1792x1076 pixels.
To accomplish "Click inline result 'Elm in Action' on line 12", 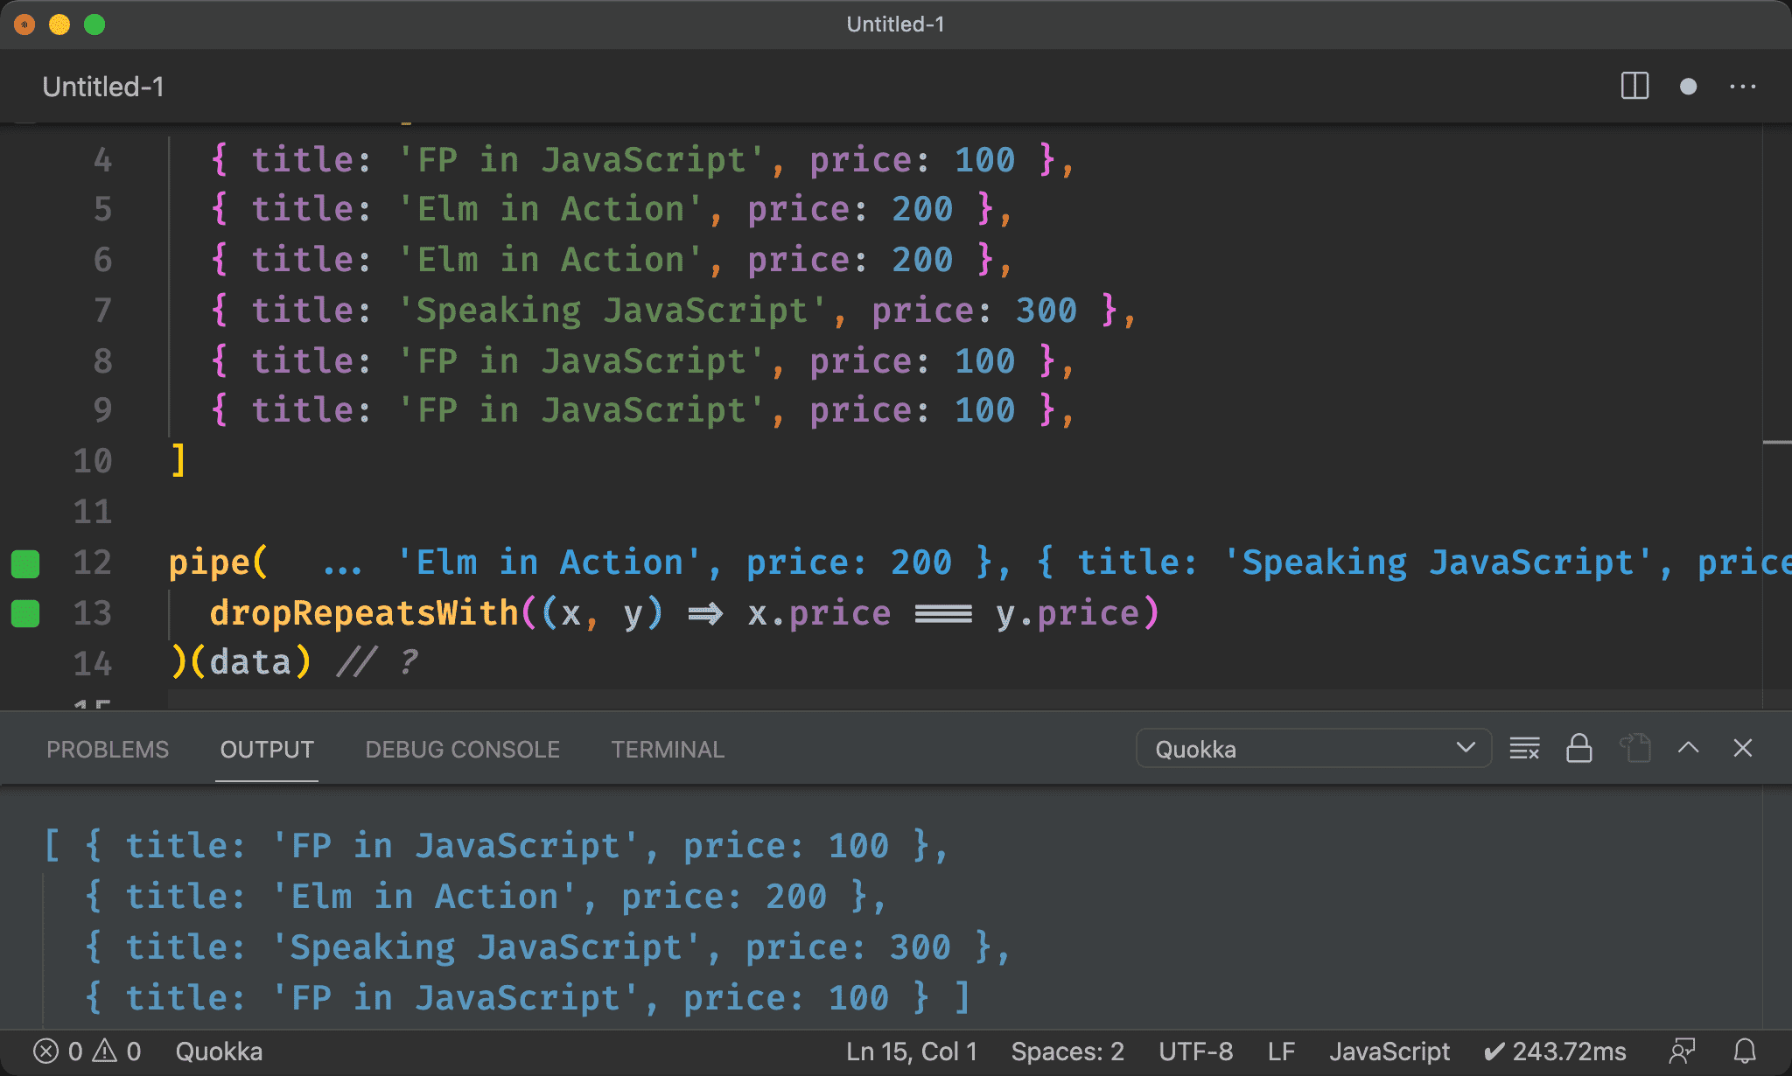I will [549, 562].
